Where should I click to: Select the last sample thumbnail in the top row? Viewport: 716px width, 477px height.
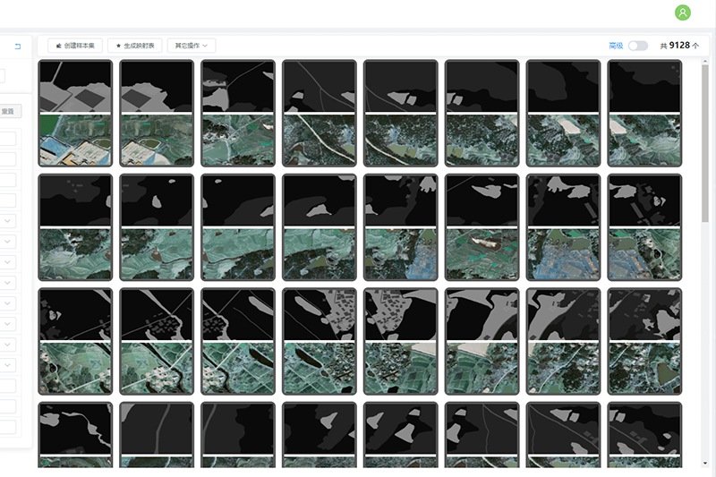(644, 113)
